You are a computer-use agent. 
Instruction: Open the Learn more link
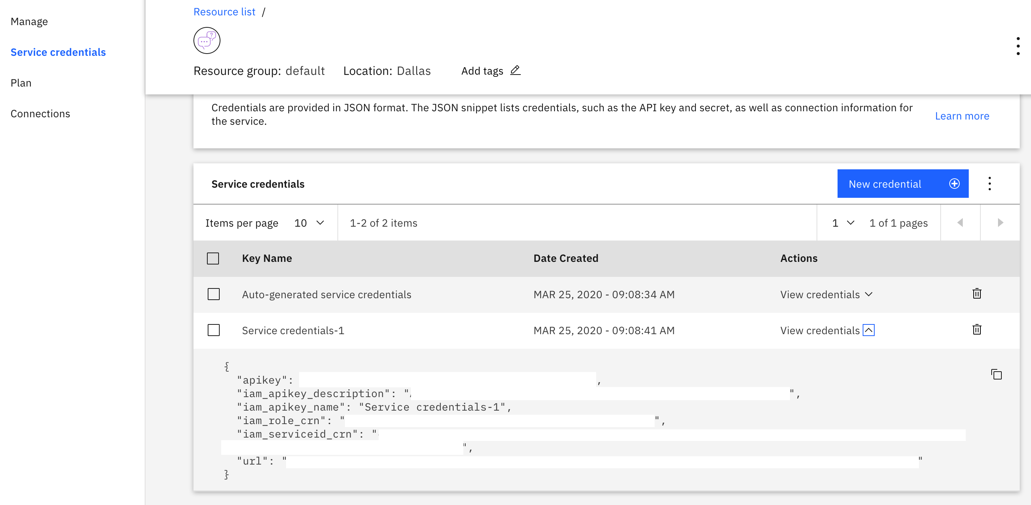tap(961, 116)
